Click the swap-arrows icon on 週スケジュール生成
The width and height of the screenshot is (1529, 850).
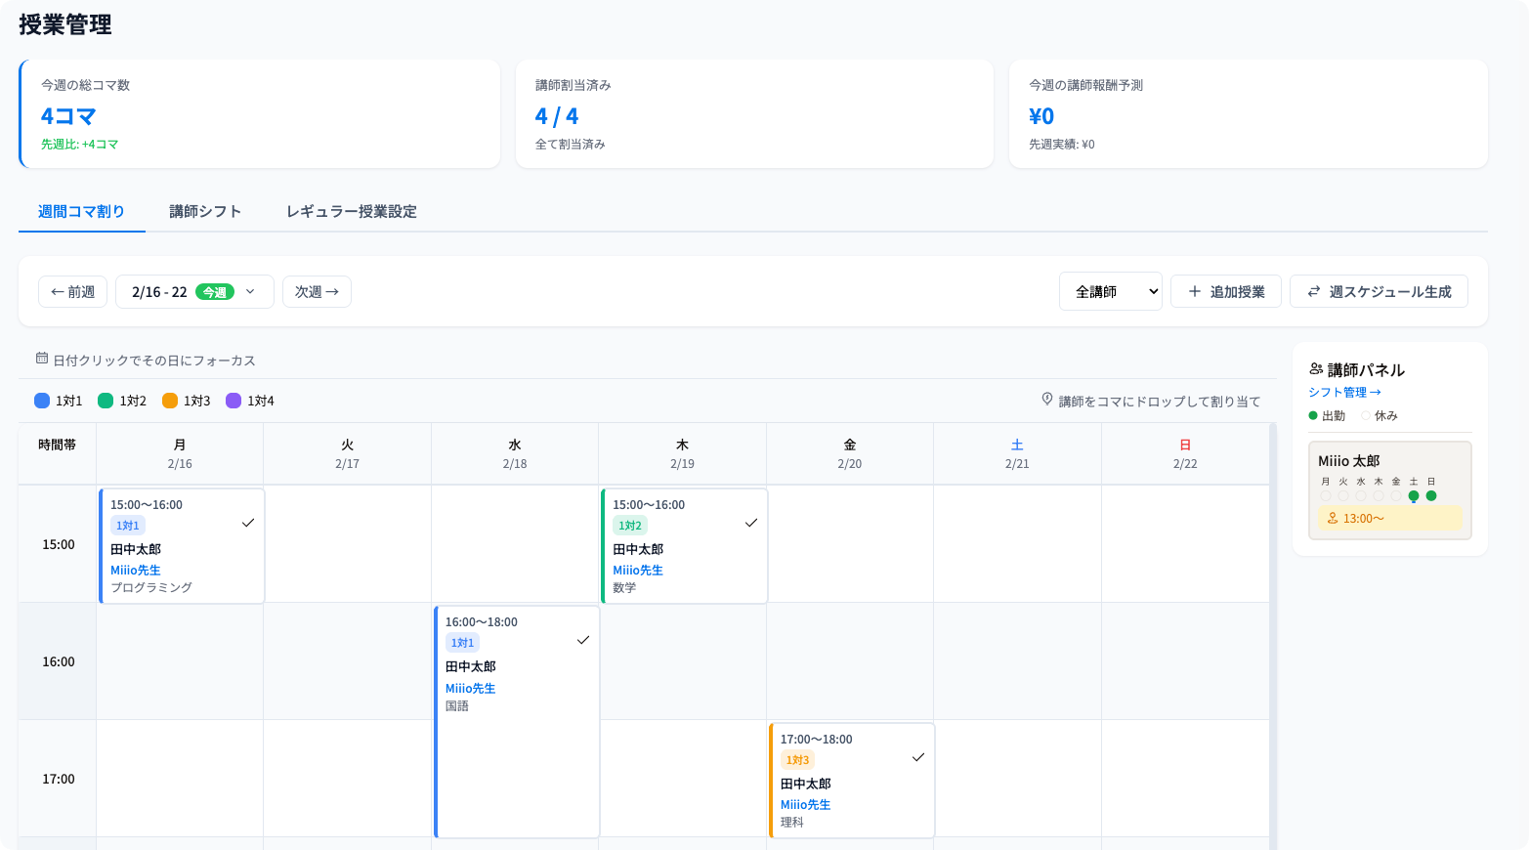pos(1314,291)
